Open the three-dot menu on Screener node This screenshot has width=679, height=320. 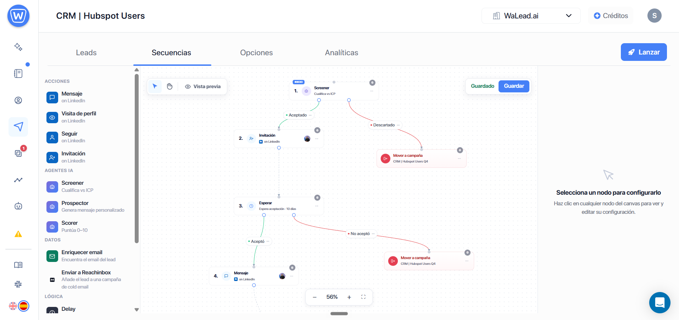click(372, 91)
